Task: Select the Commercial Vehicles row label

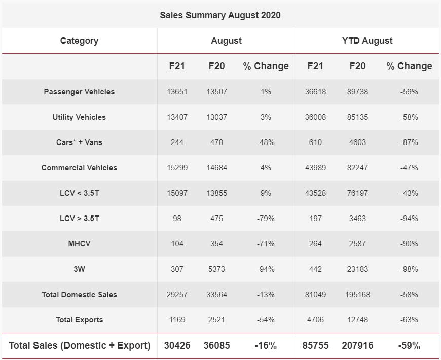Action: pos(79,168)
